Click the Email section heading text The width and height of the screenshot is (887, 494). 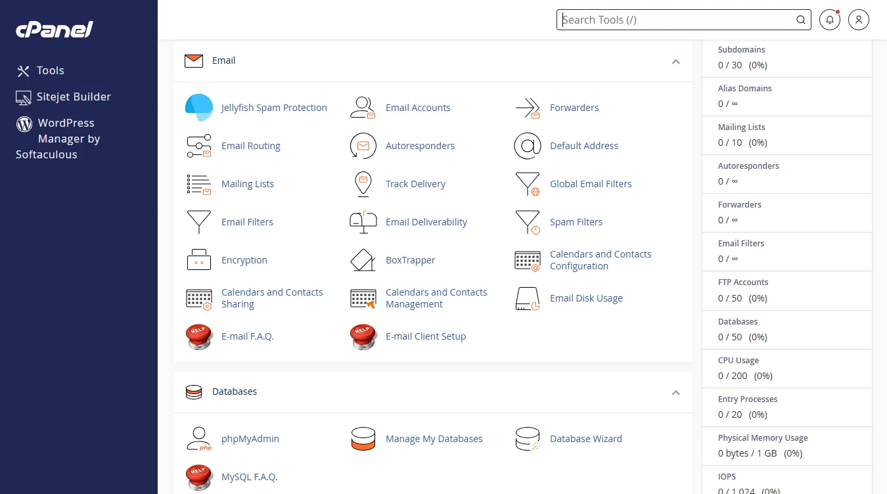pyautogui.click(x=223, y=60)
